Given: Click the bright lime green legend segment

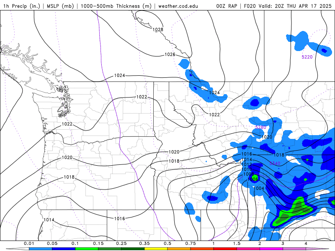Looking at the screenshot, I should point(87,248).
